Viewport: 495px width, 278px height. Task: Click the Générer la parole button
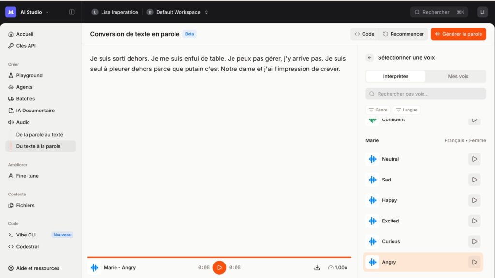click(458, 34)
